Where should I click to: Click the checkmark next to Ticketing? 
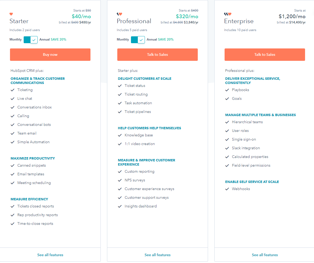[12, 90]
